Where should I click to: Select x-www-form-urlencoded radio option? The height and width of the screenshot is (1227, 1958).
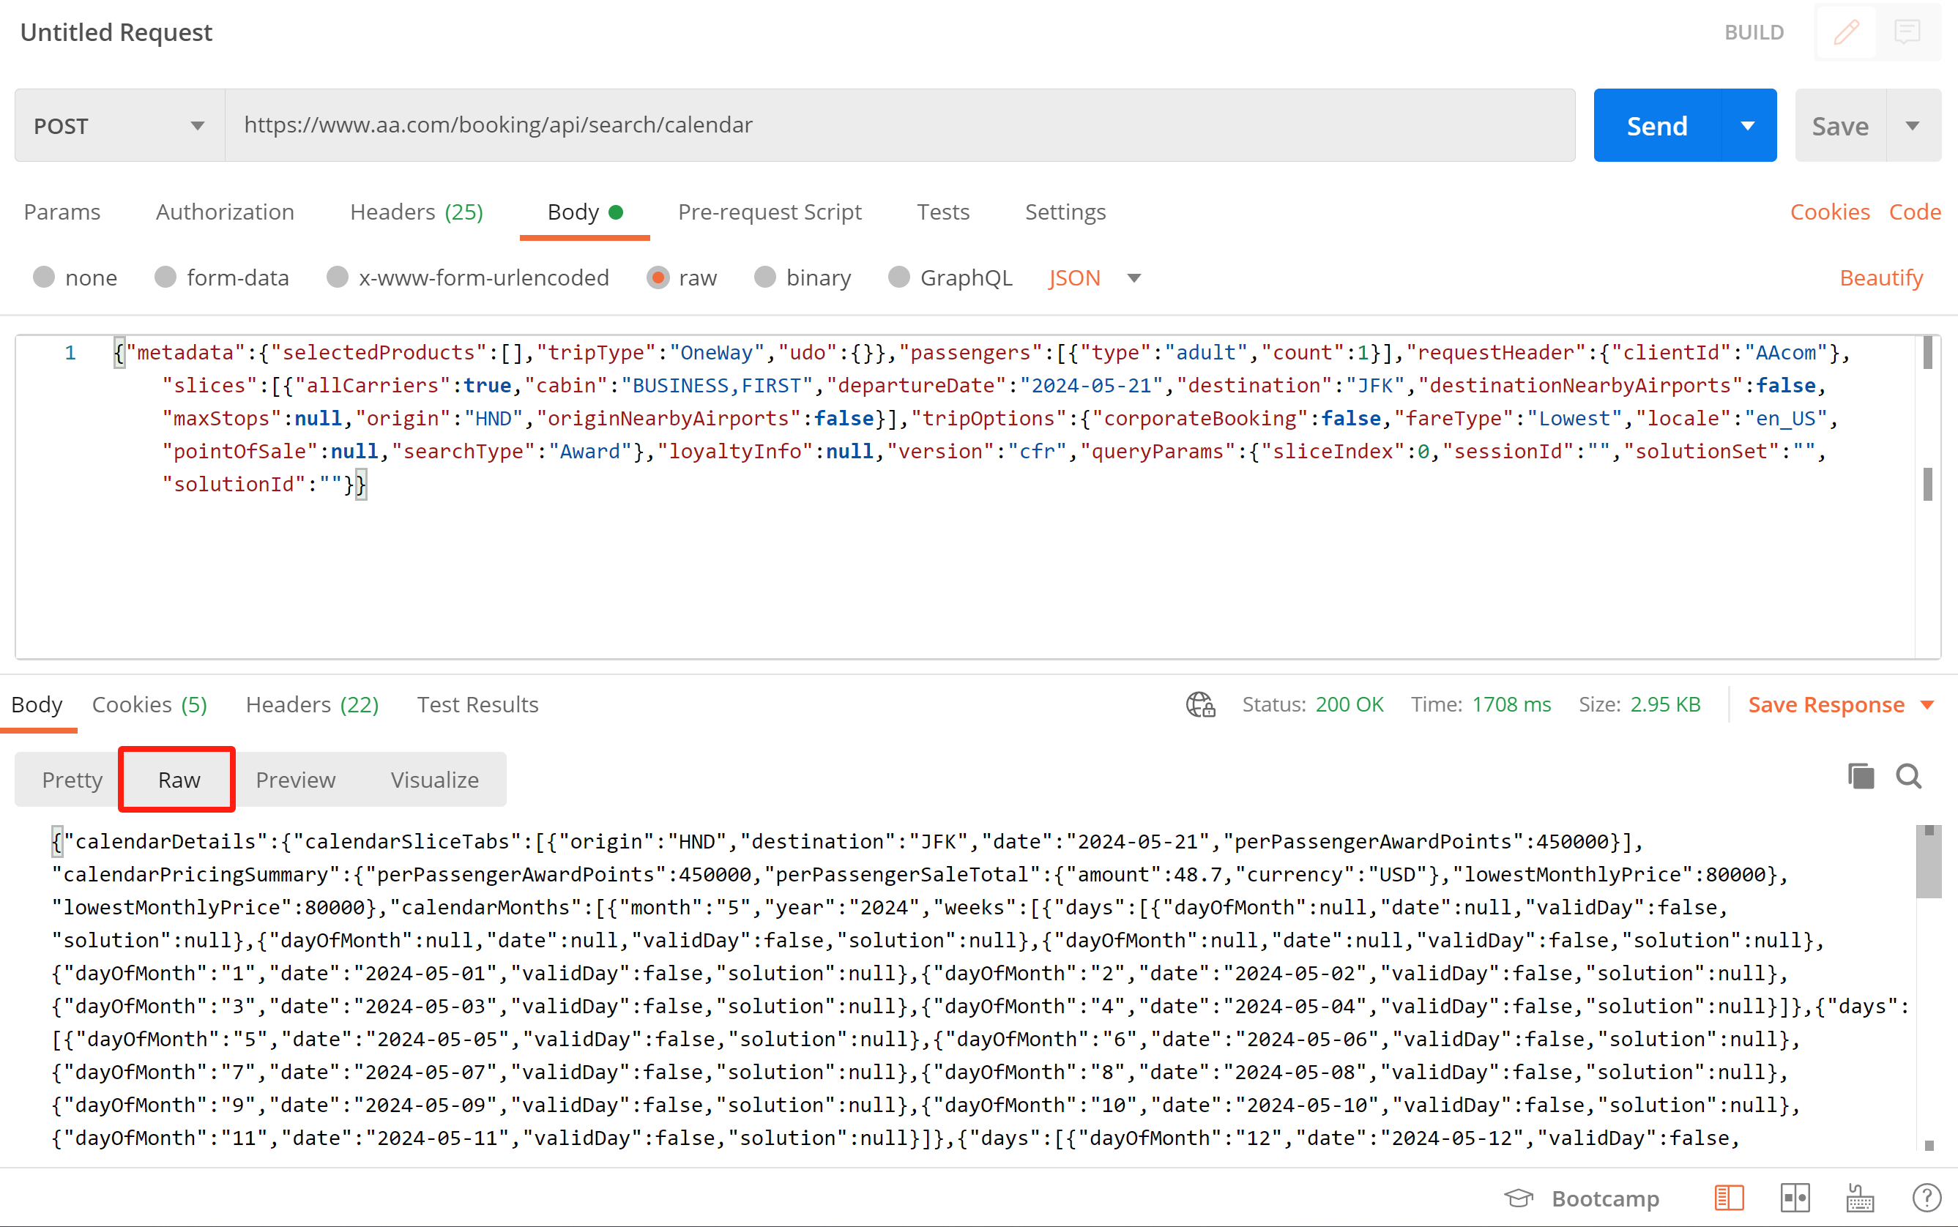click(338, 277)
